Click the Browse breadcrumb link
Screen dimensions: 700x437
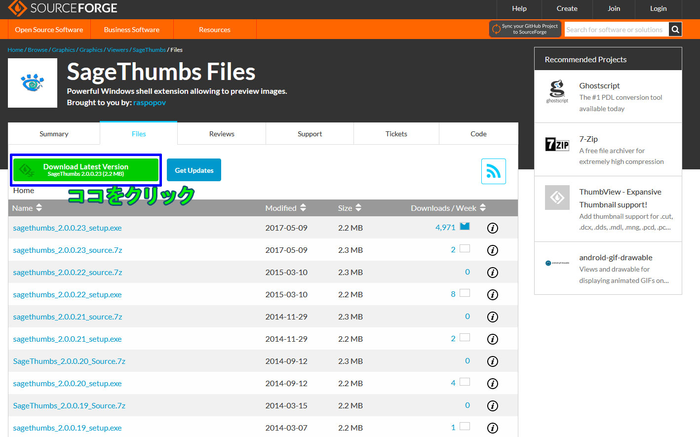click(38, 50)
